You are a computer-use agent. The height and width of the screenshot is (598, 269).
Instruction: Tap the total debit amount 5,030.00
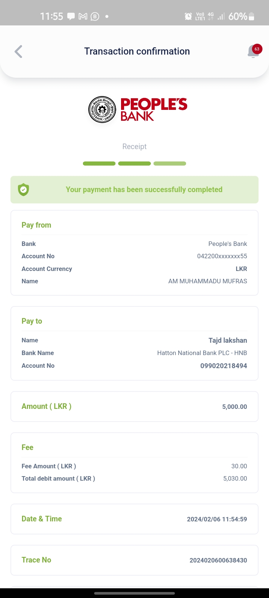[235, 478]
